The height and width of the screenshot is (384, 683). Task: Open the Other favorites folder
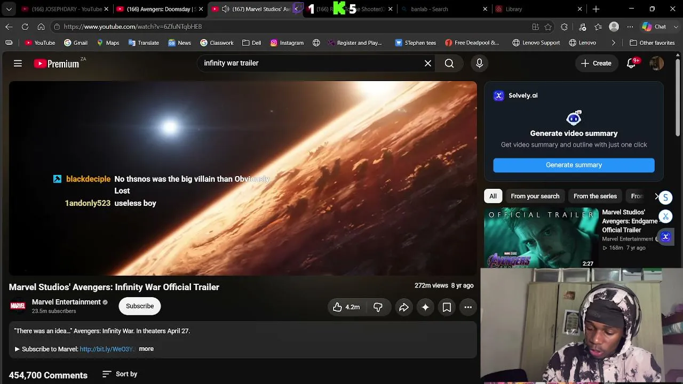652,43
